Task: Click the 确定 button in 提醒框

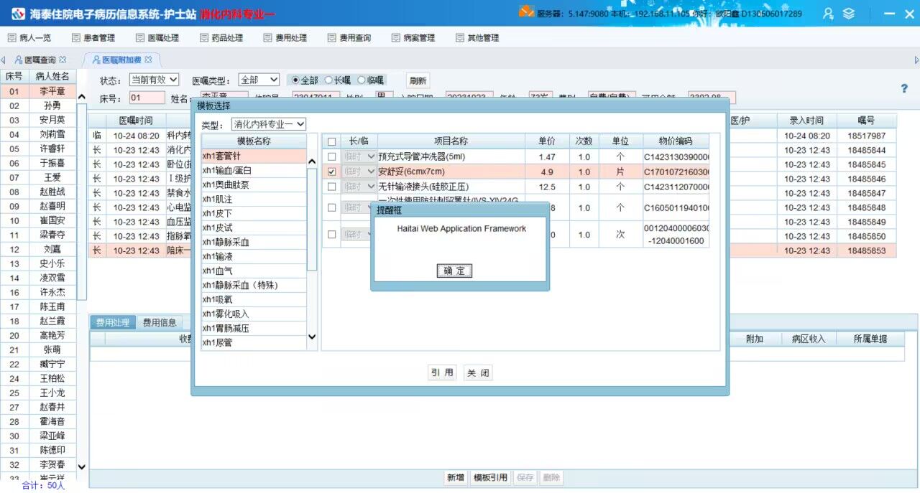Action: tap(454, 271)
